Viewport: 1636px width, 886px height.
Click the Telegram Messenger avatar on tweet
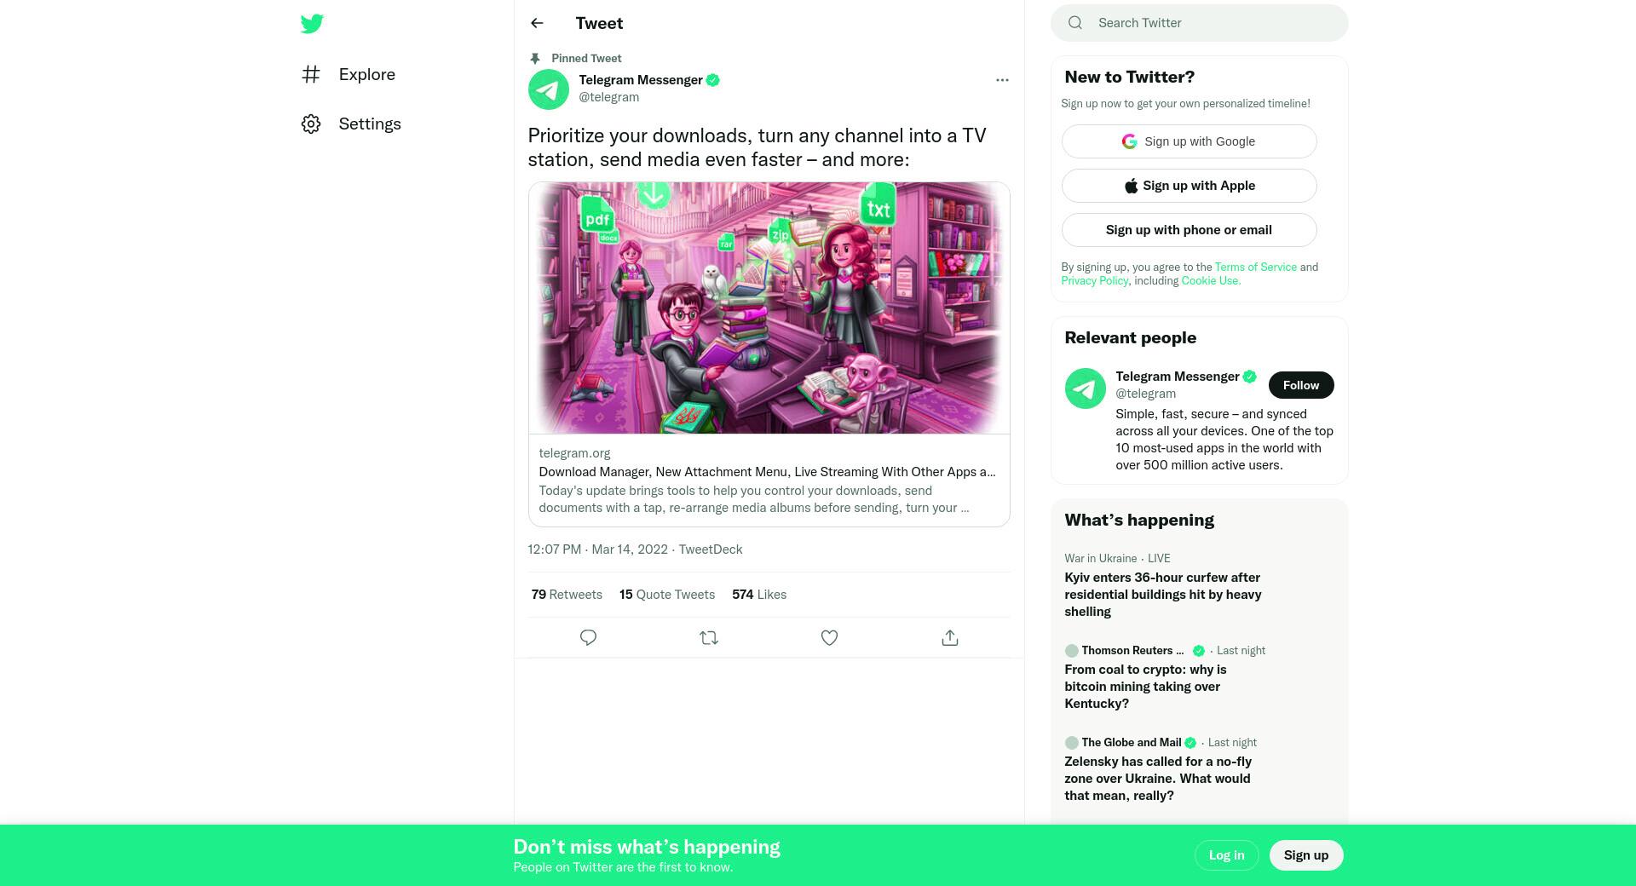click(x=549, y=89)
